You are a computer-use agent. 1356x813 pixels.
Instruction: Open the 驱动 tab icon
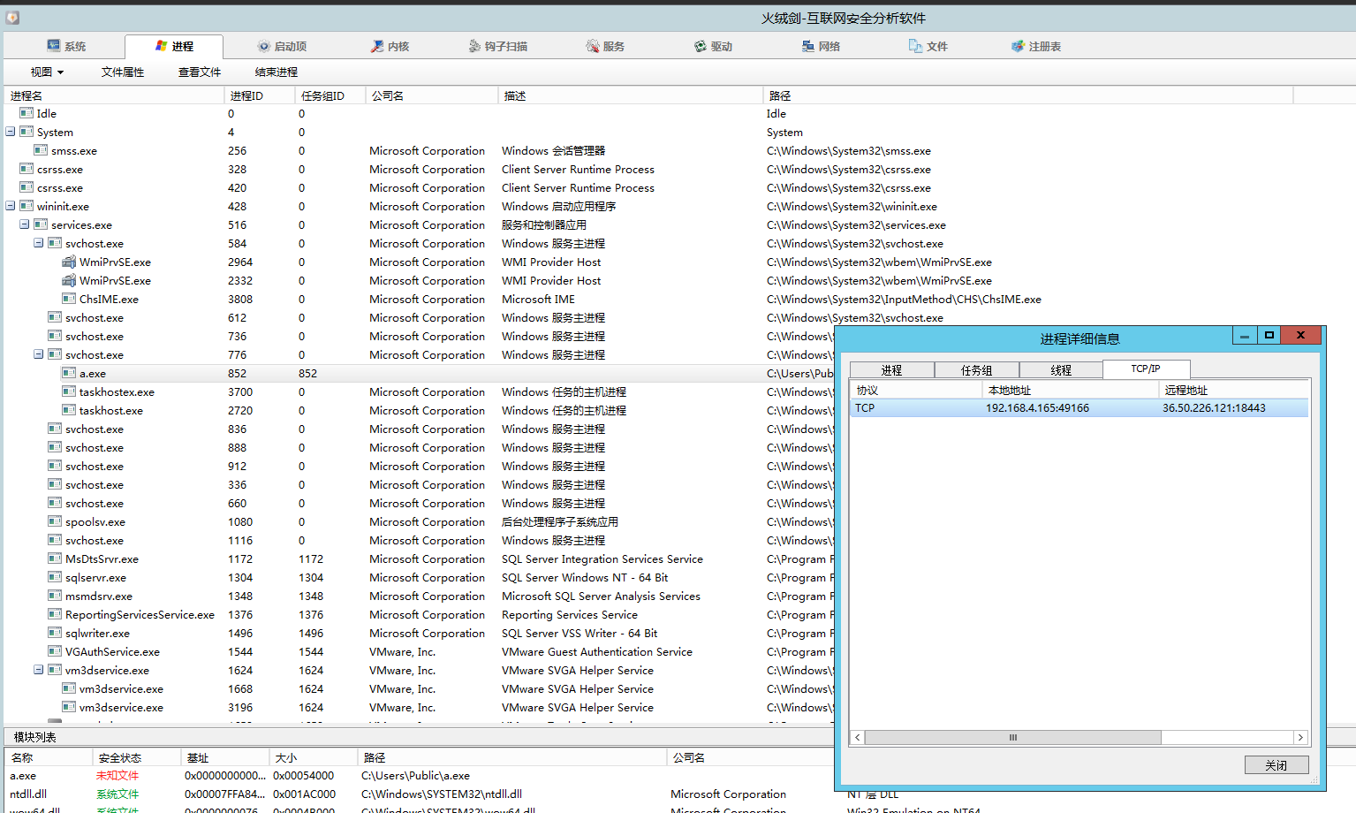point(701,46)
